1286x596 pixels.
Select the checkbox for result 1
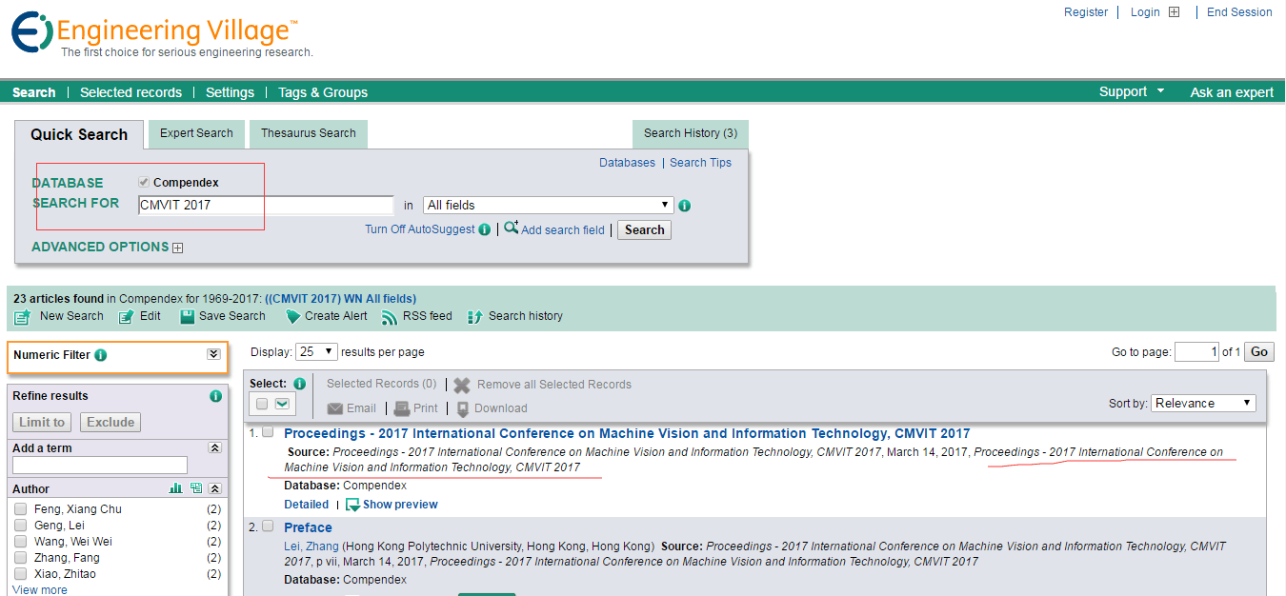pos(268,432)
